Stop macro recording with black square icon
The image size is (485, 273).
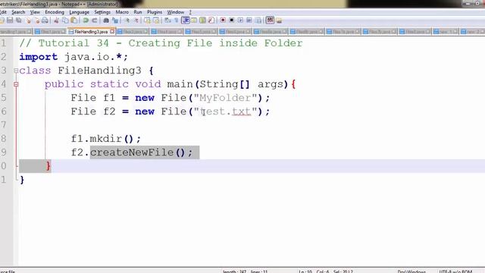[232, 20]
